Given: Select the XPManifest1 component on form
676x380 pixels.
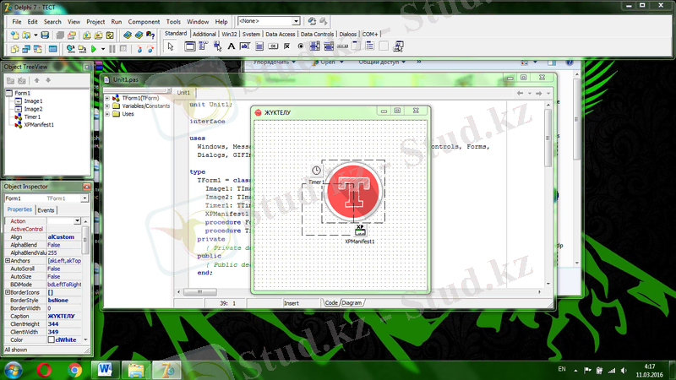Looking at the screenshot, I should 360,230.
